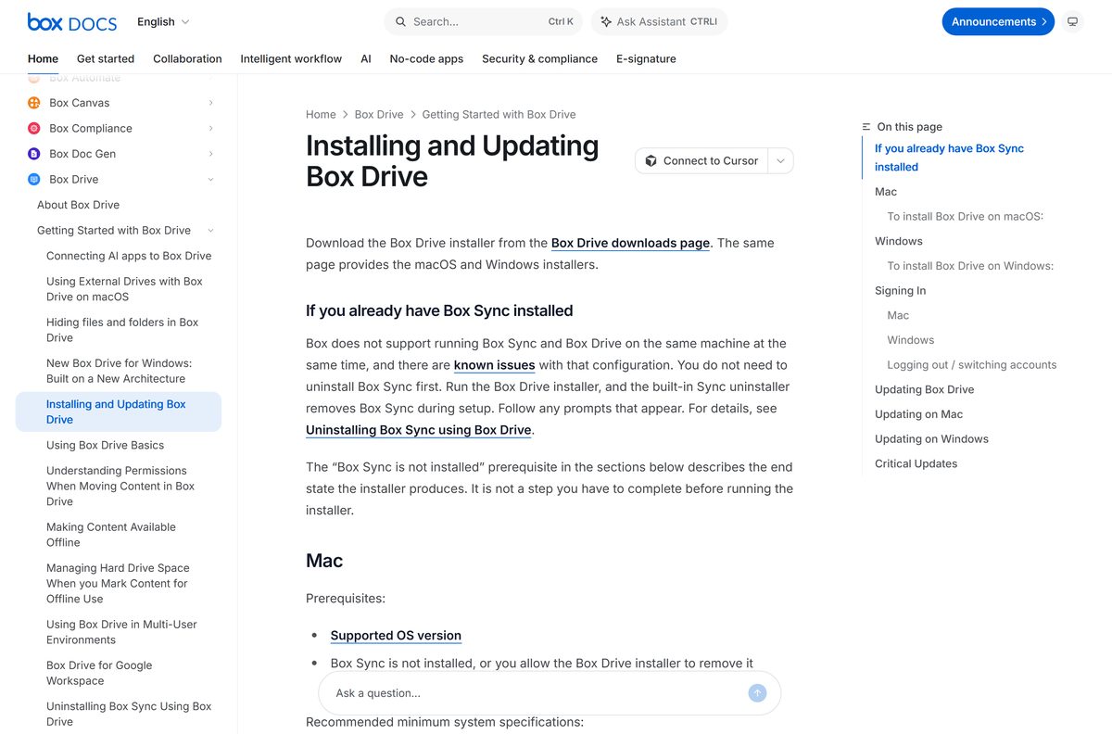Screen dimensions: 1112x734
Task: Toggle the theme monitor icon
Action: (x=1072, y=21)
